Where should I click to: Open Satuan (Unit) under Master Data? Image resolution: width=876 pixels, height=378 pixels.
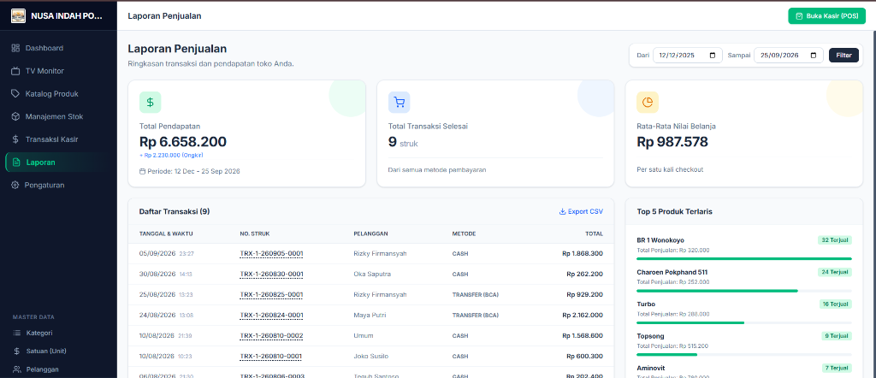coord(58,351)
